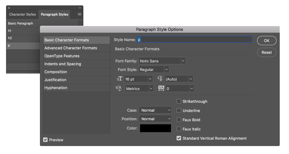This screenshot has width=289, height=154.
Task: Click the tracking icon
Action: click(x=161, y=88)
